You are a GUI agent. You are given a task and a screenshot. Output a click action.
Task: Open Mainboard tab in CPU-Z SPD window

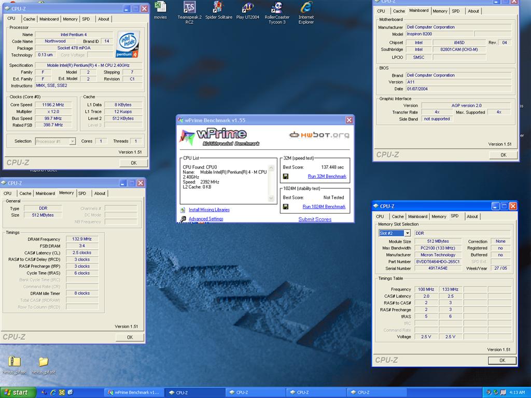(417, 216)
